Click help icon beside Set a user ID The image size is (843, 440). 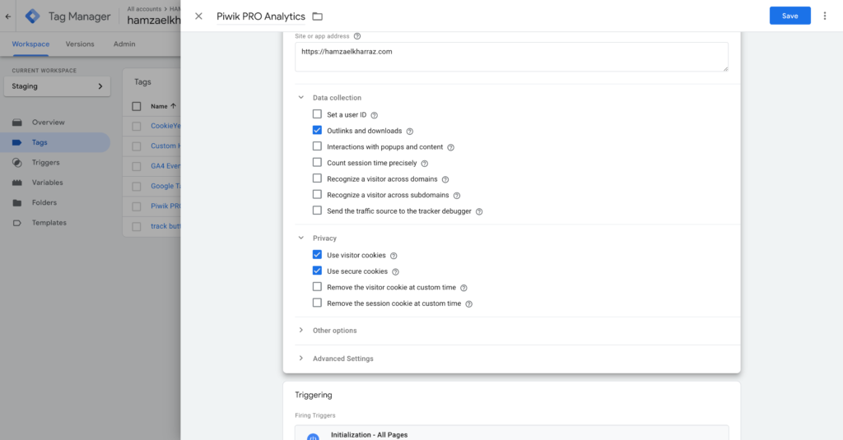point(374,115)
